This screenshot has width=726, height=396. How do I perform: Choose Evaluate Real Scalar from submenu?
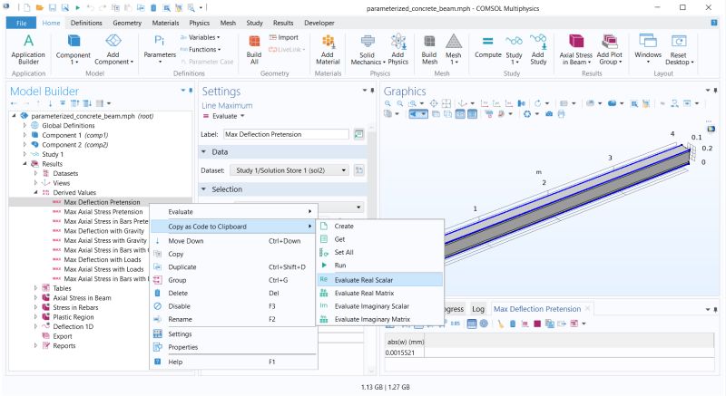click(x=380, y=280)
